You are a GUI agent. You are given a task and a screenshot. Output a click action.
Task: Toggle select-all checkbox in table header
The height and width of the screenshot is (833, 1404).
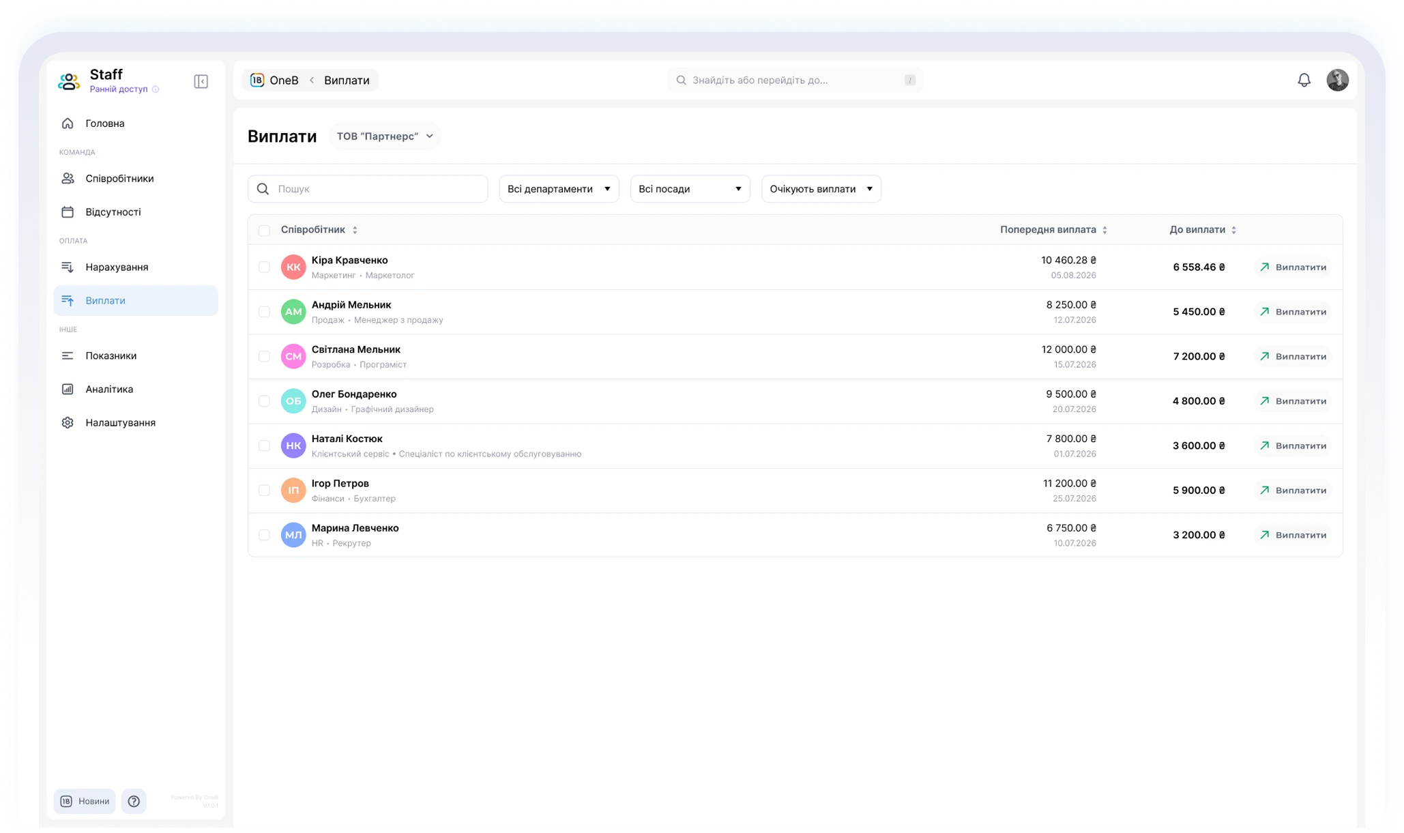click(x=264, y=230)
